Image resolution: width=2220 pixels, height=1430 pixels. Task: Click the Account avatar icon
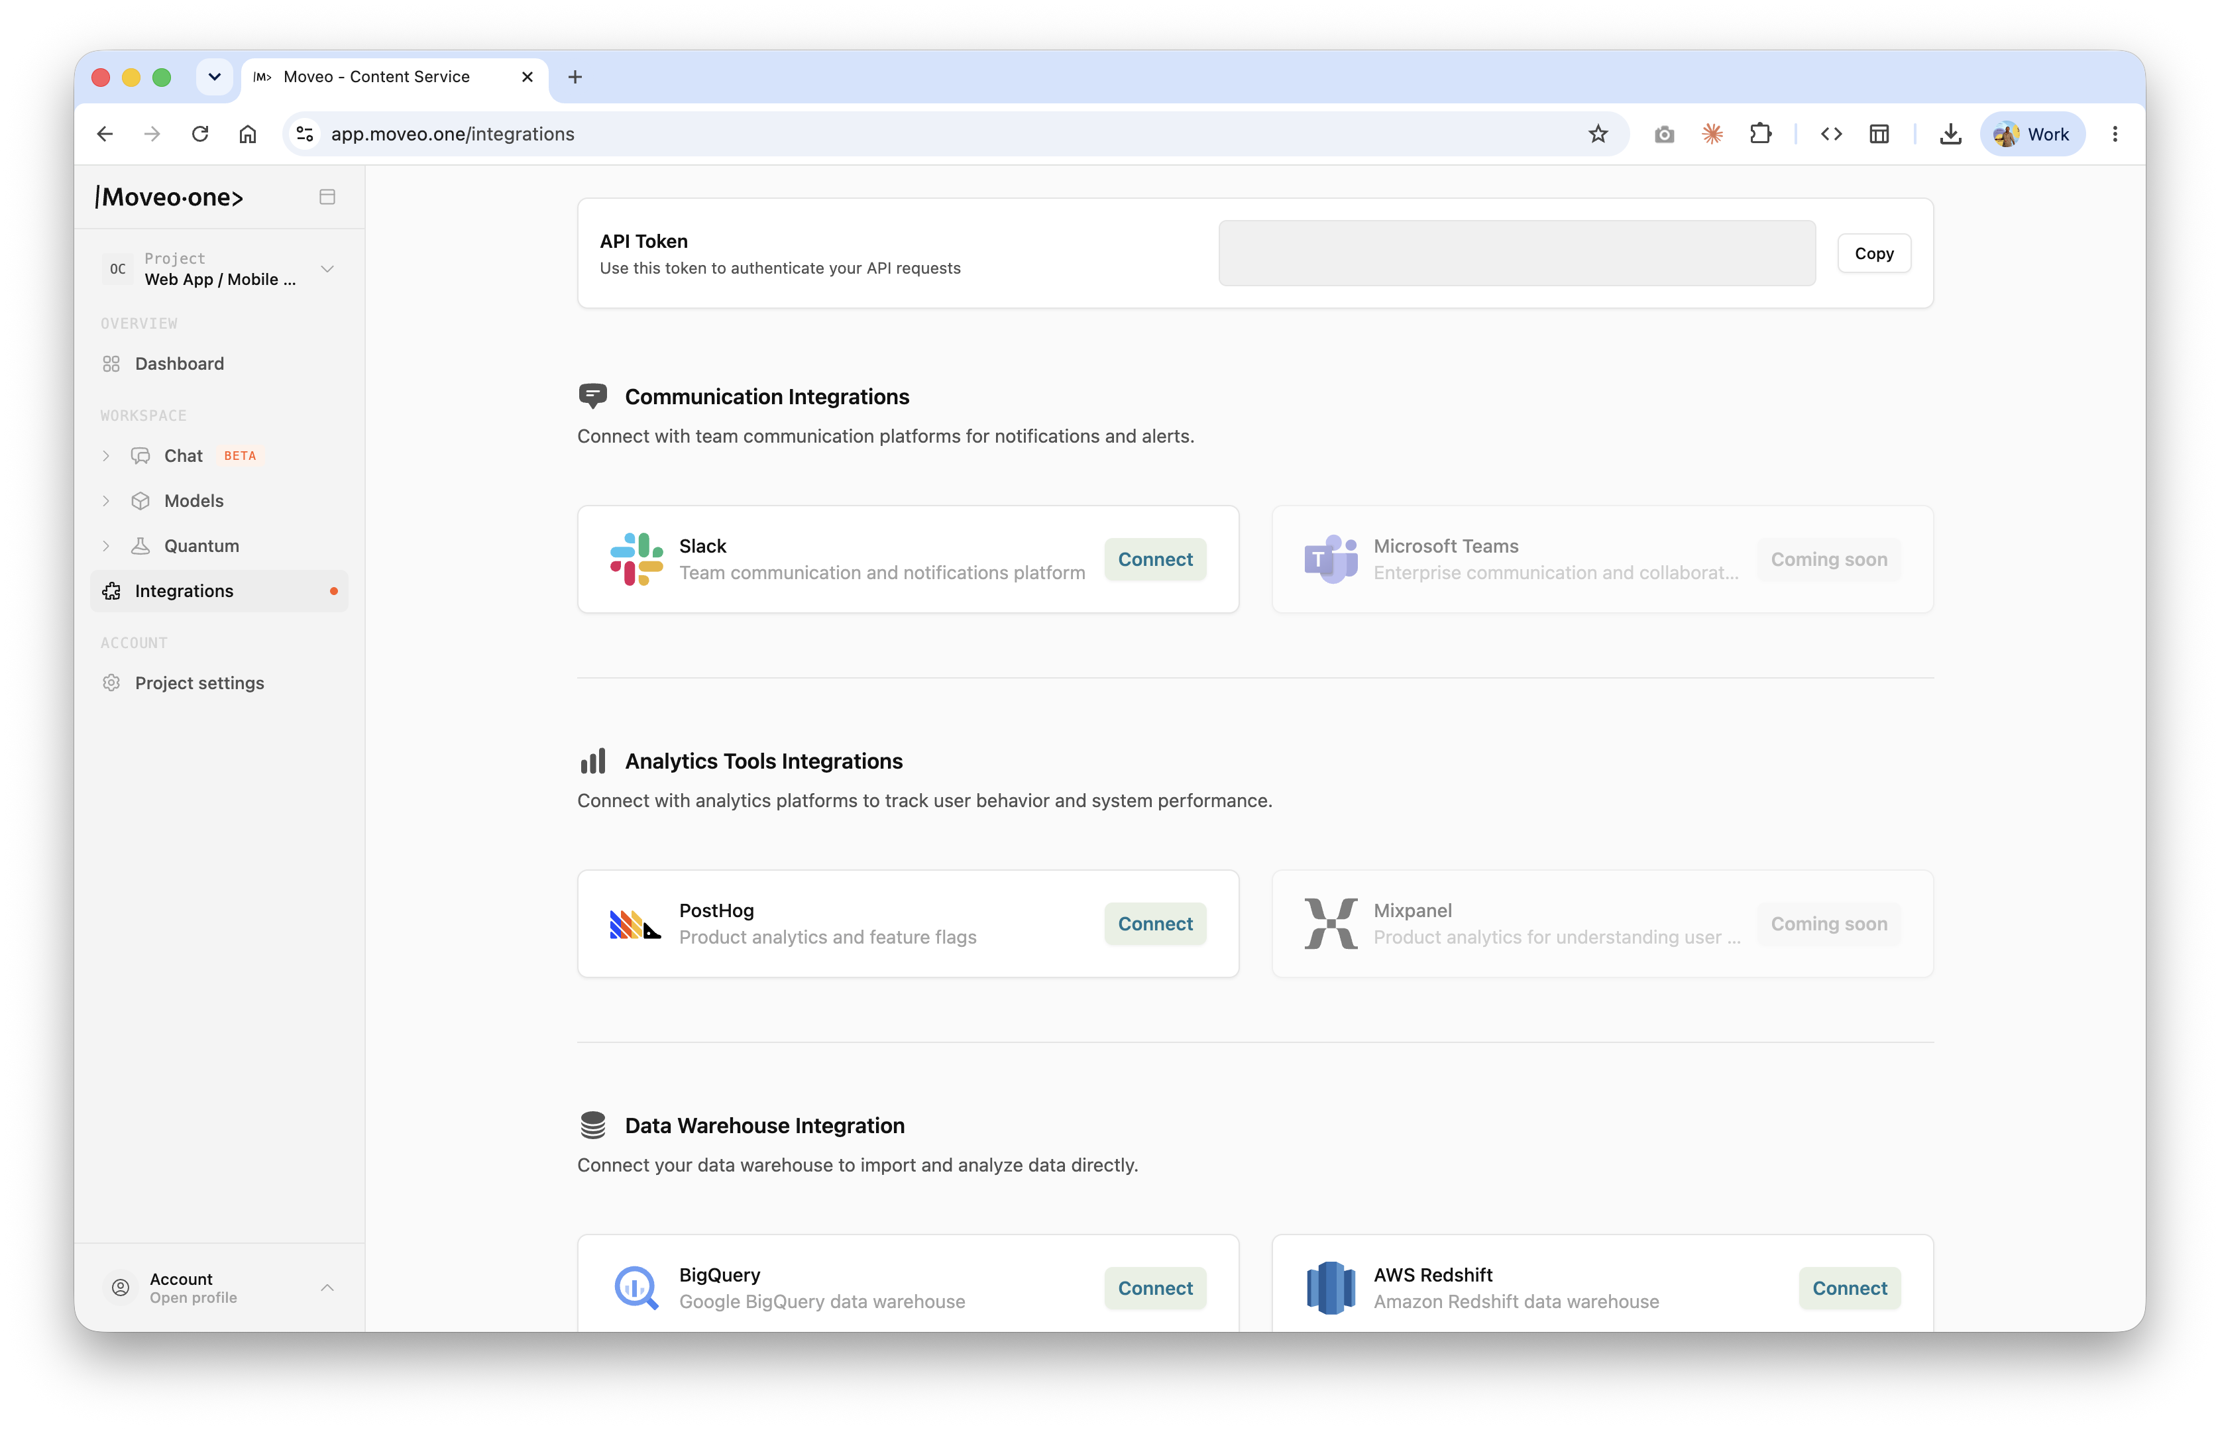pos(121,1288)
